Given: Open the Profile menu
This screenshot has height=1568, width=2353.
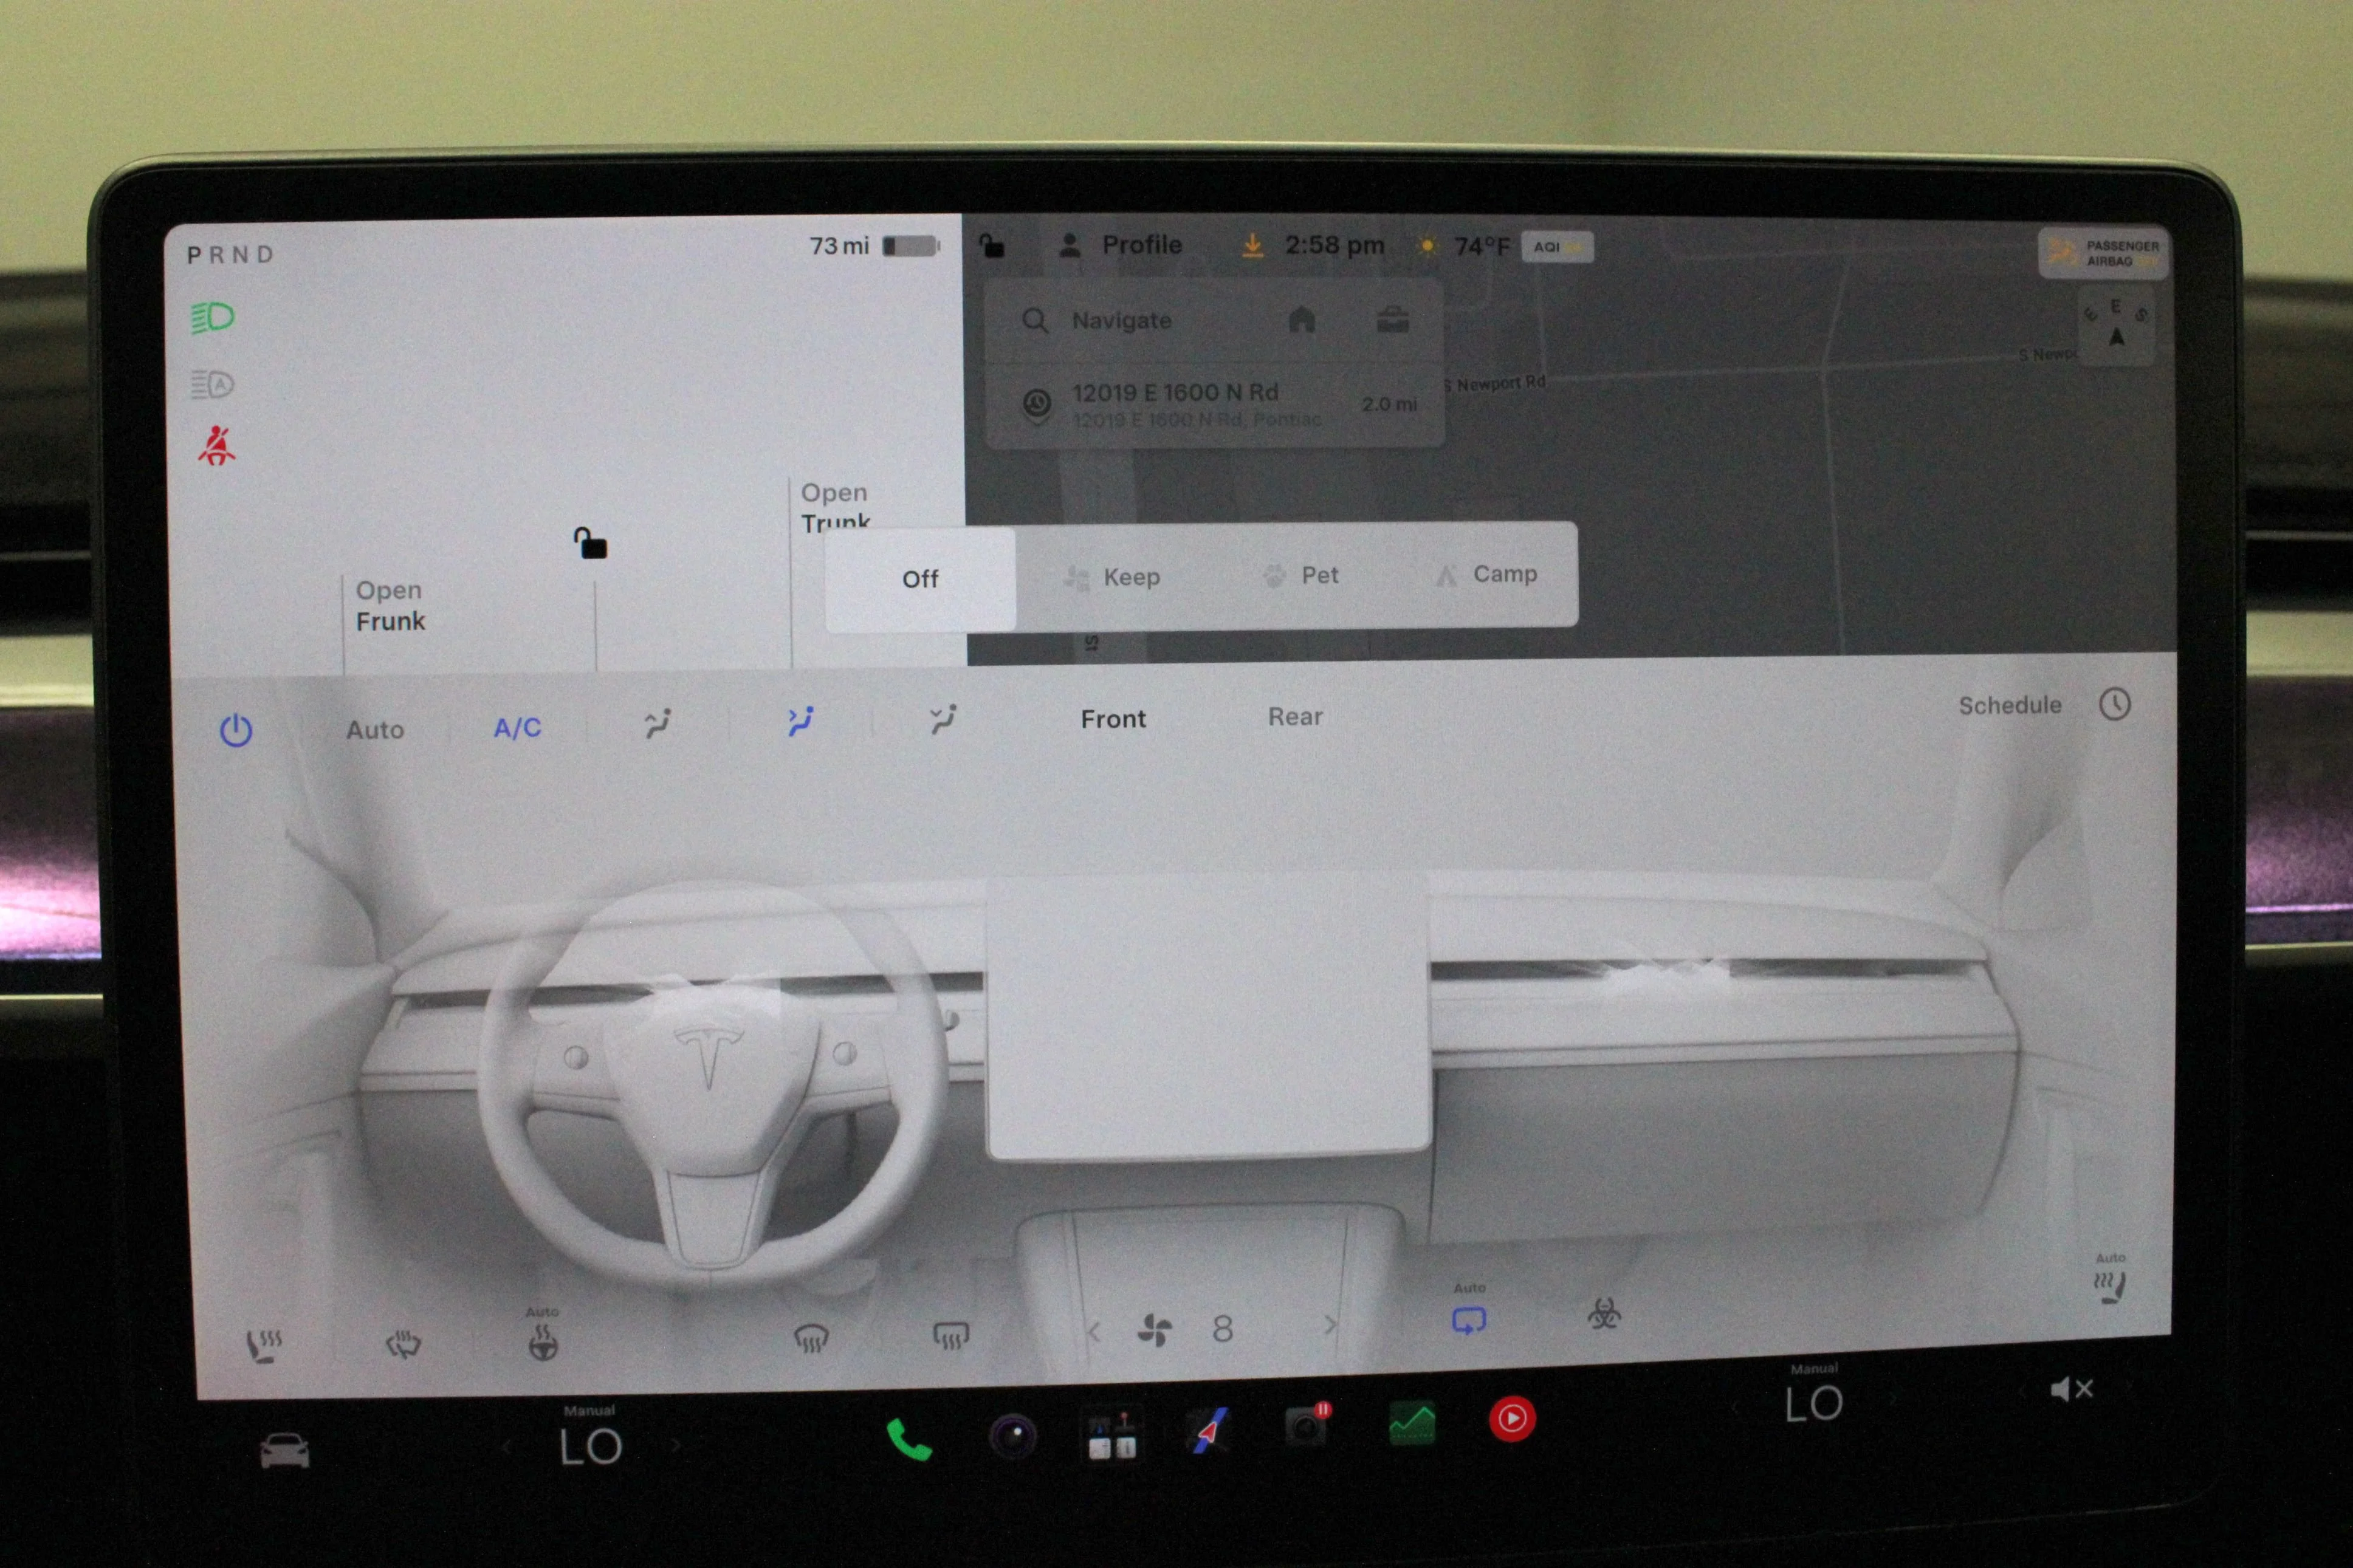Looking at the screenshot, I should coord(1121,245).
